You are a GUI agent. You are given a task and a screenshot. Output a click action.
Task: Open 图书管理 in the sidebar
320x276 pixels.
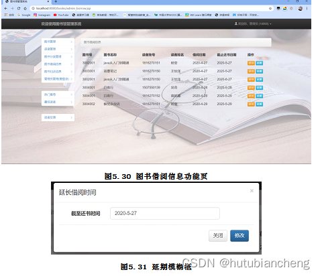click(x=58, y=42)
